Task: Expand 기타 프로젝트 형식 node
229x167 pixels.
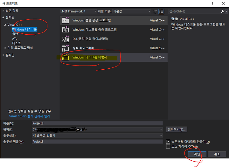Action: 5,48
